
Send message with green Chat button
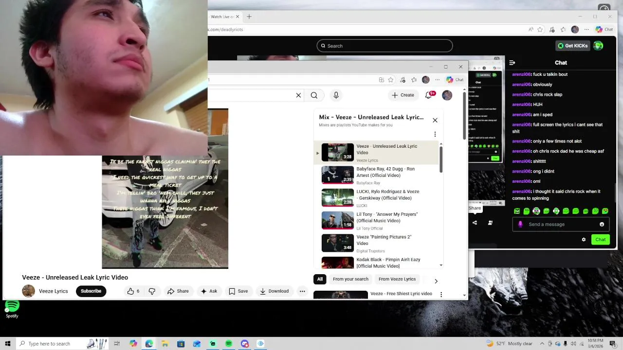coord(600,240)
